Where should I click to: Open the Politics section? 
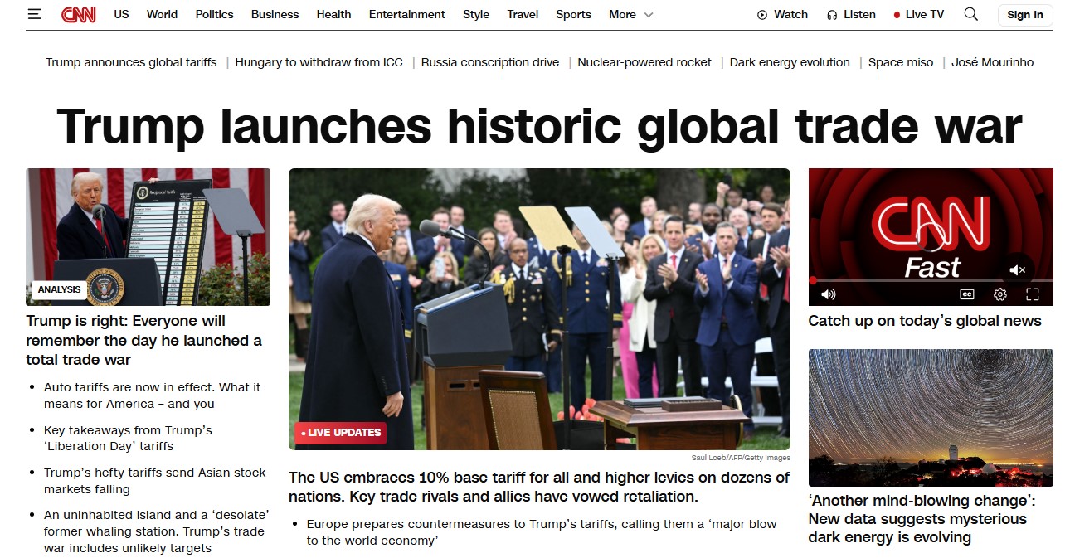[214, 14]
